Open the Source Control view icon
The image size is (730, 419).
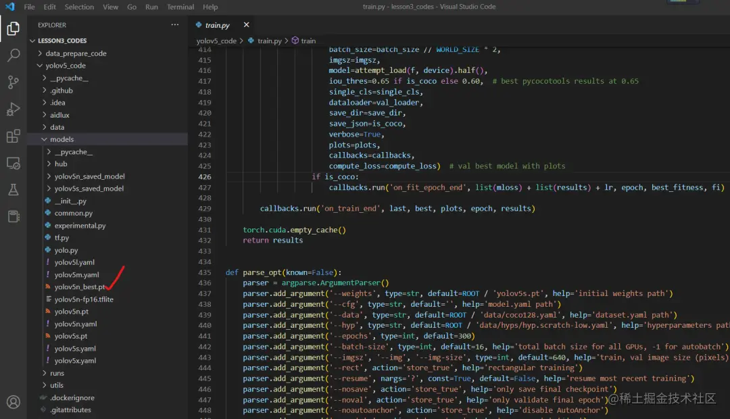13,82
